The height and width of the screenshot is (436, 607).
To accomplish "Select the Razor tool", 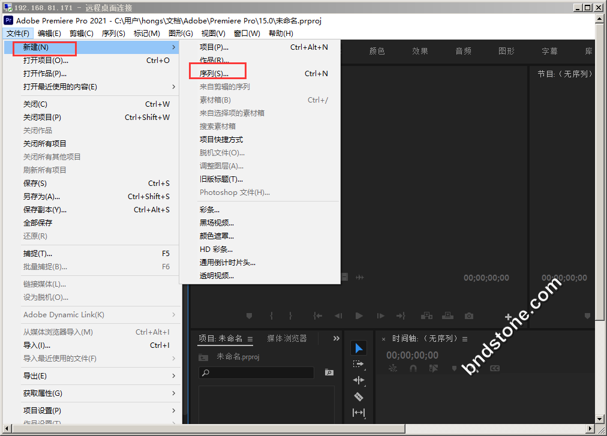I will 358,396.
